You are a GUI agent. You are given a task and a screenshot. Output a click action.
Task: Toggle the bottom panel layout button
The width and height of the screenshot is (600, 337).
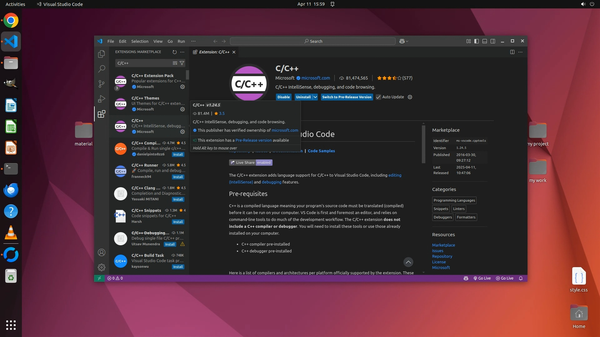point(485,41)
